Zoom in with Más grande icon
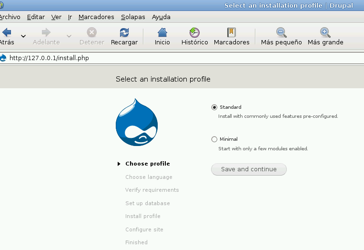This screenshot has width=364, height=250. [325, 32]
